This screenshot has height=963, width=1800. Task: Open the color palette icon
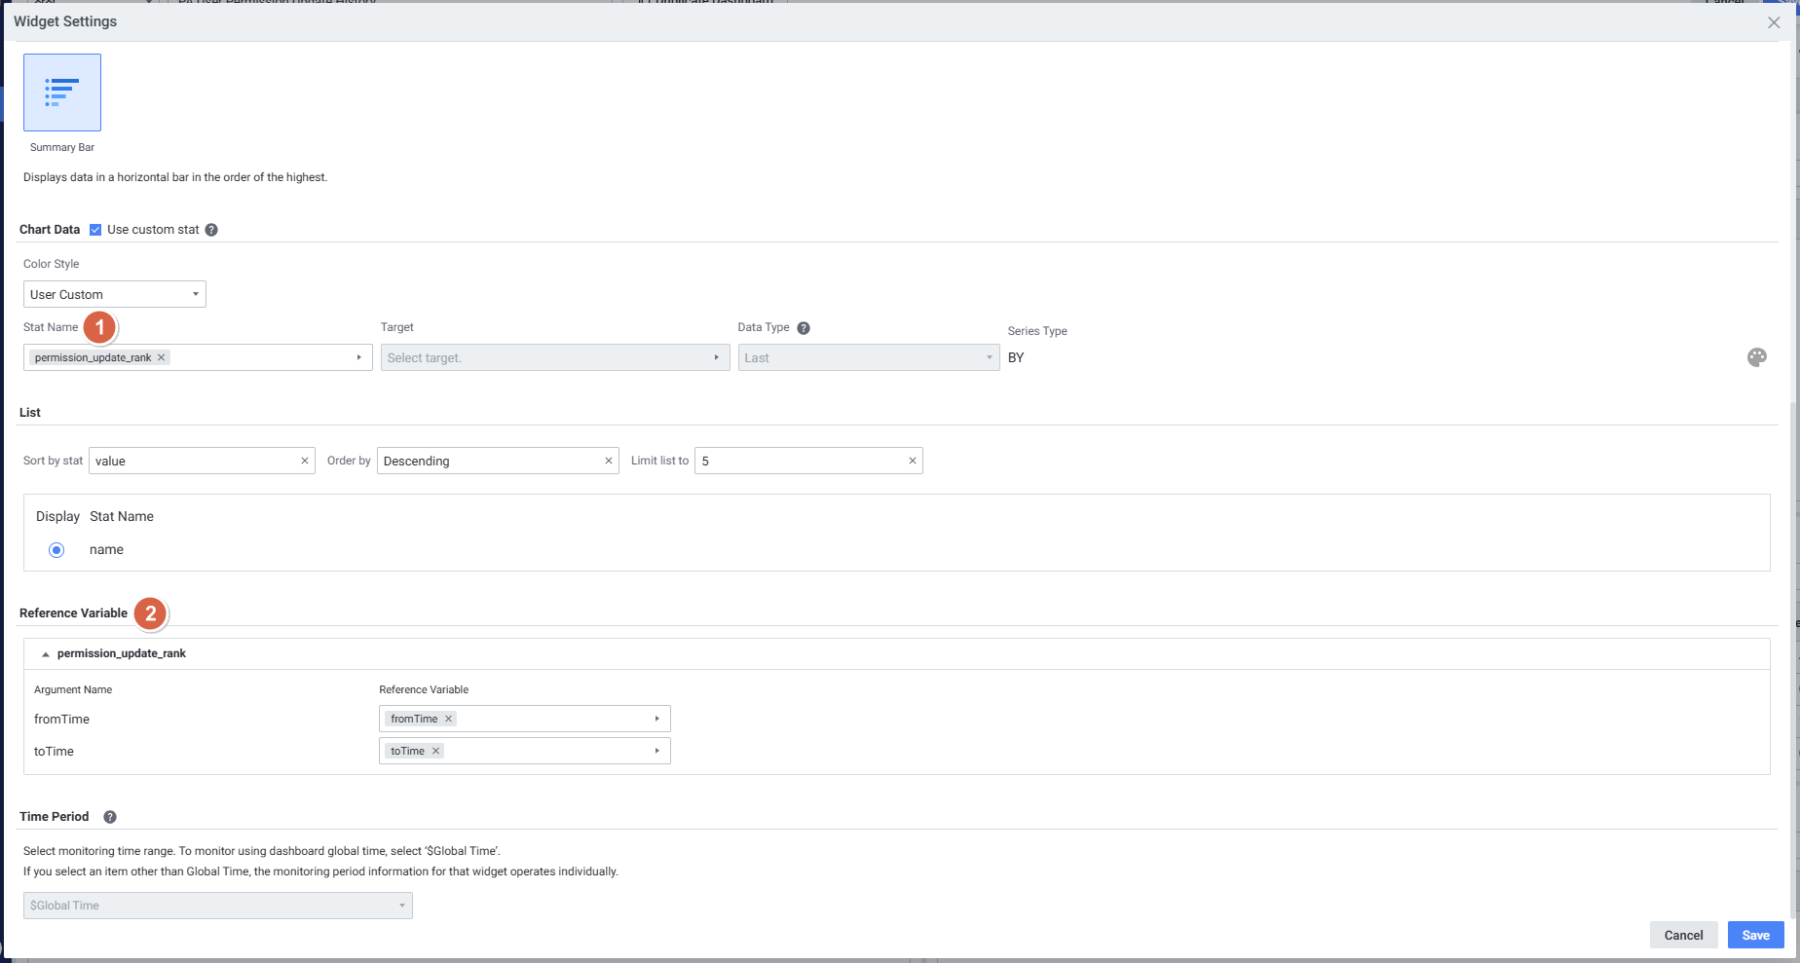point(1756,357)
